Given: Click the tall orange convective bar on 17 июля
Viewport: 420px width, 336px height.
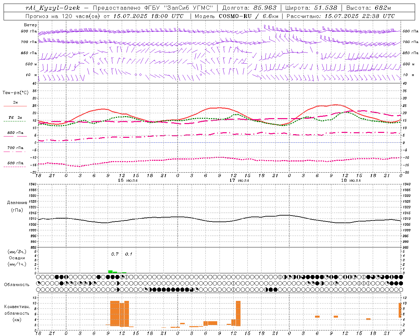Looking at the screenshot, I should pyautogui.click(x=238, y=313).
